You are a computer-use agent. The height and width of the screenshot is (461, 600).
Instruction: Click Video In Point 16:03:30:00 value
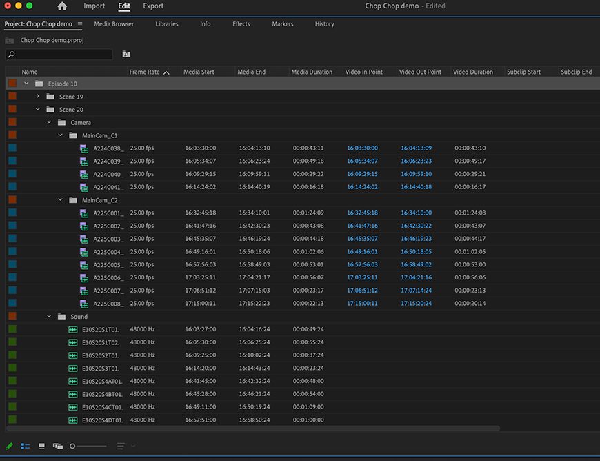pyautogui.click(x=362, y=148)
